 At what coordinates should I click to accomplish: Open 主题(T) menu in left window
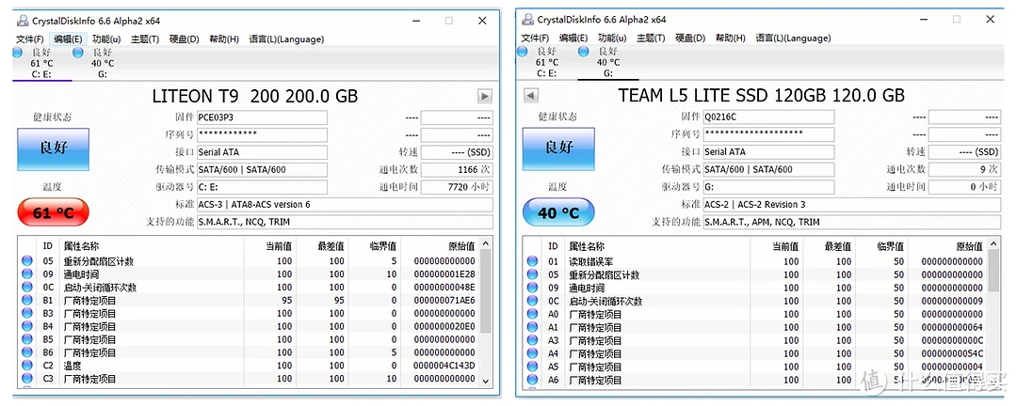point(145,39)
